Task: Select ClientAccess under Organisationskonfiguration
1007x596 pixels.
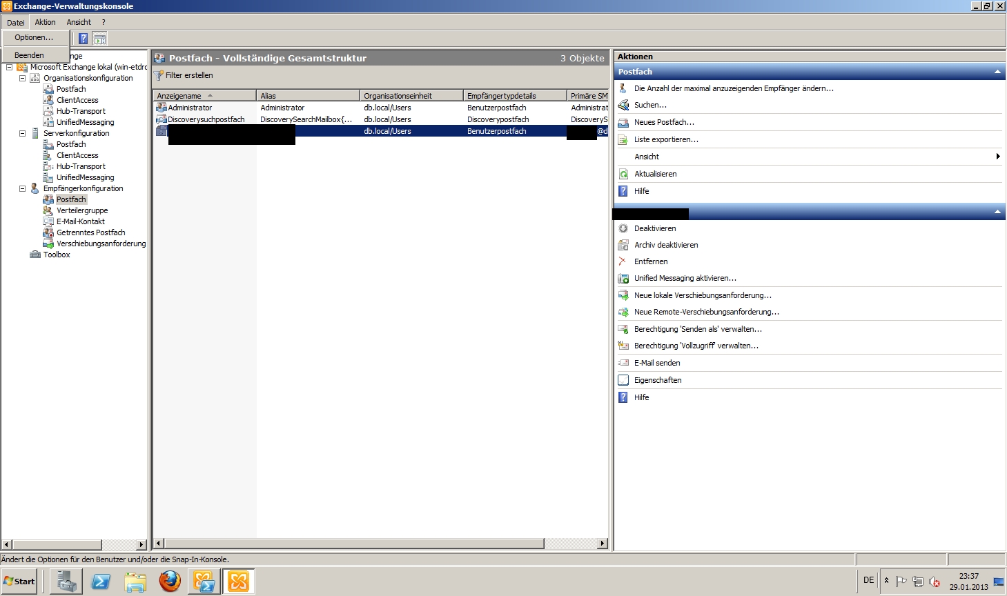Action: [77, 100]
